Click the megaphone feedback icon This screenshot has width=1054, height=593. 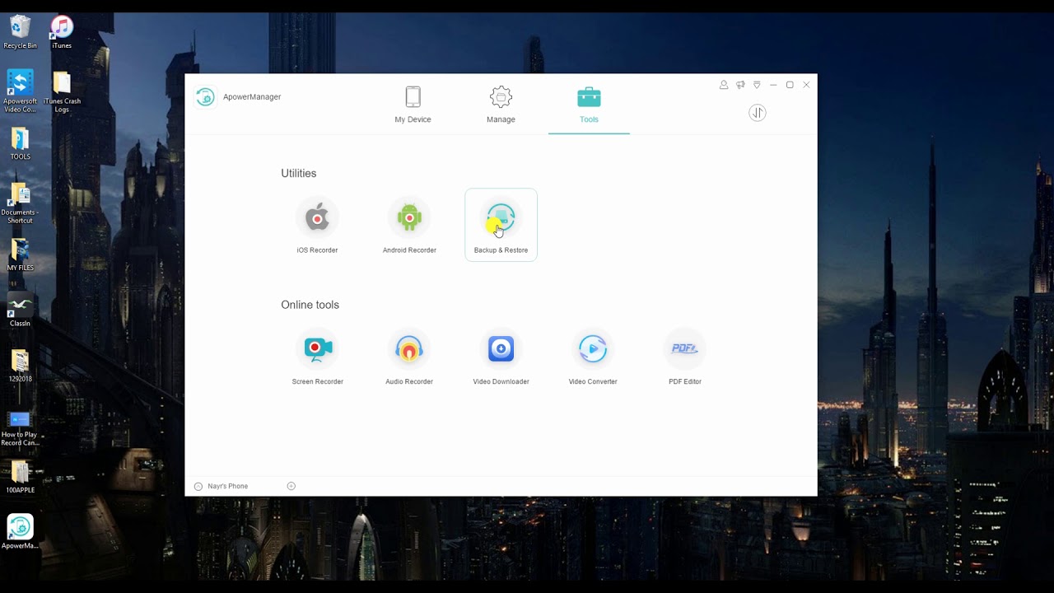(740, 85)
